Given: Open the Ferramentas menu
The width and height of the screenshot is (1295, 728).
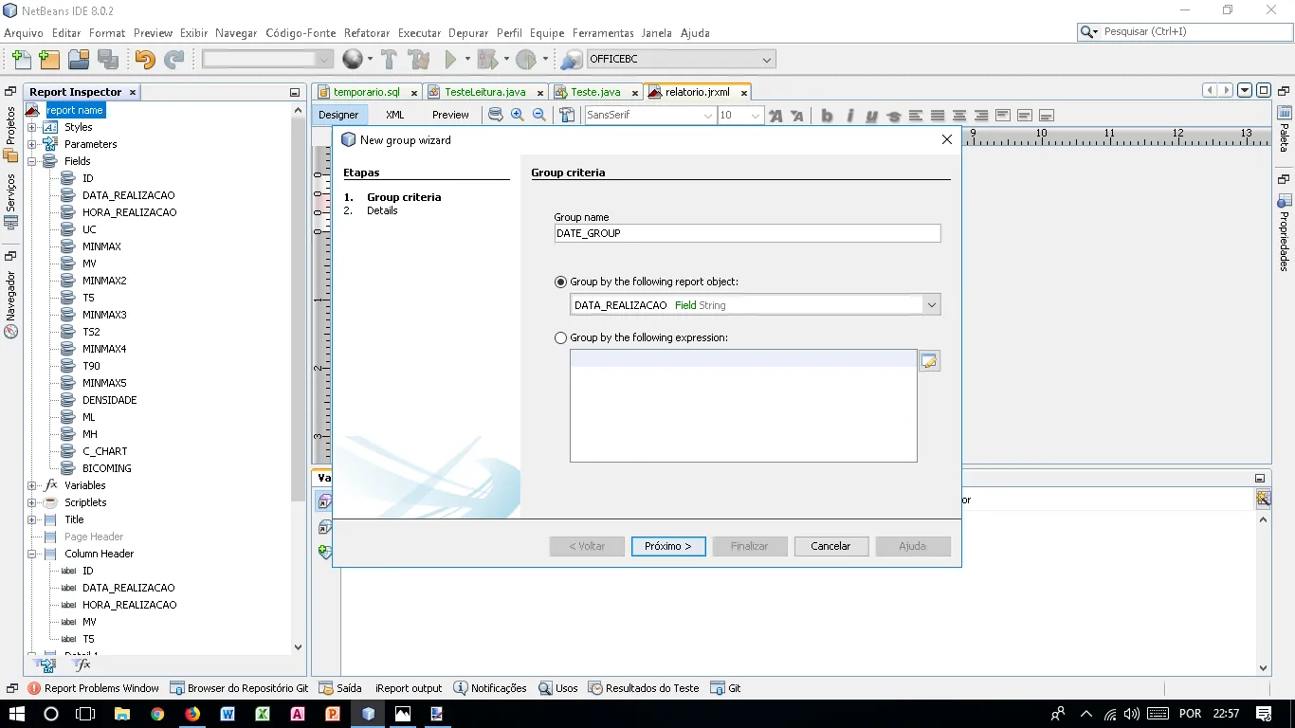Looking at the screenshot, I should pyautogui.click(x=603, y=33).
